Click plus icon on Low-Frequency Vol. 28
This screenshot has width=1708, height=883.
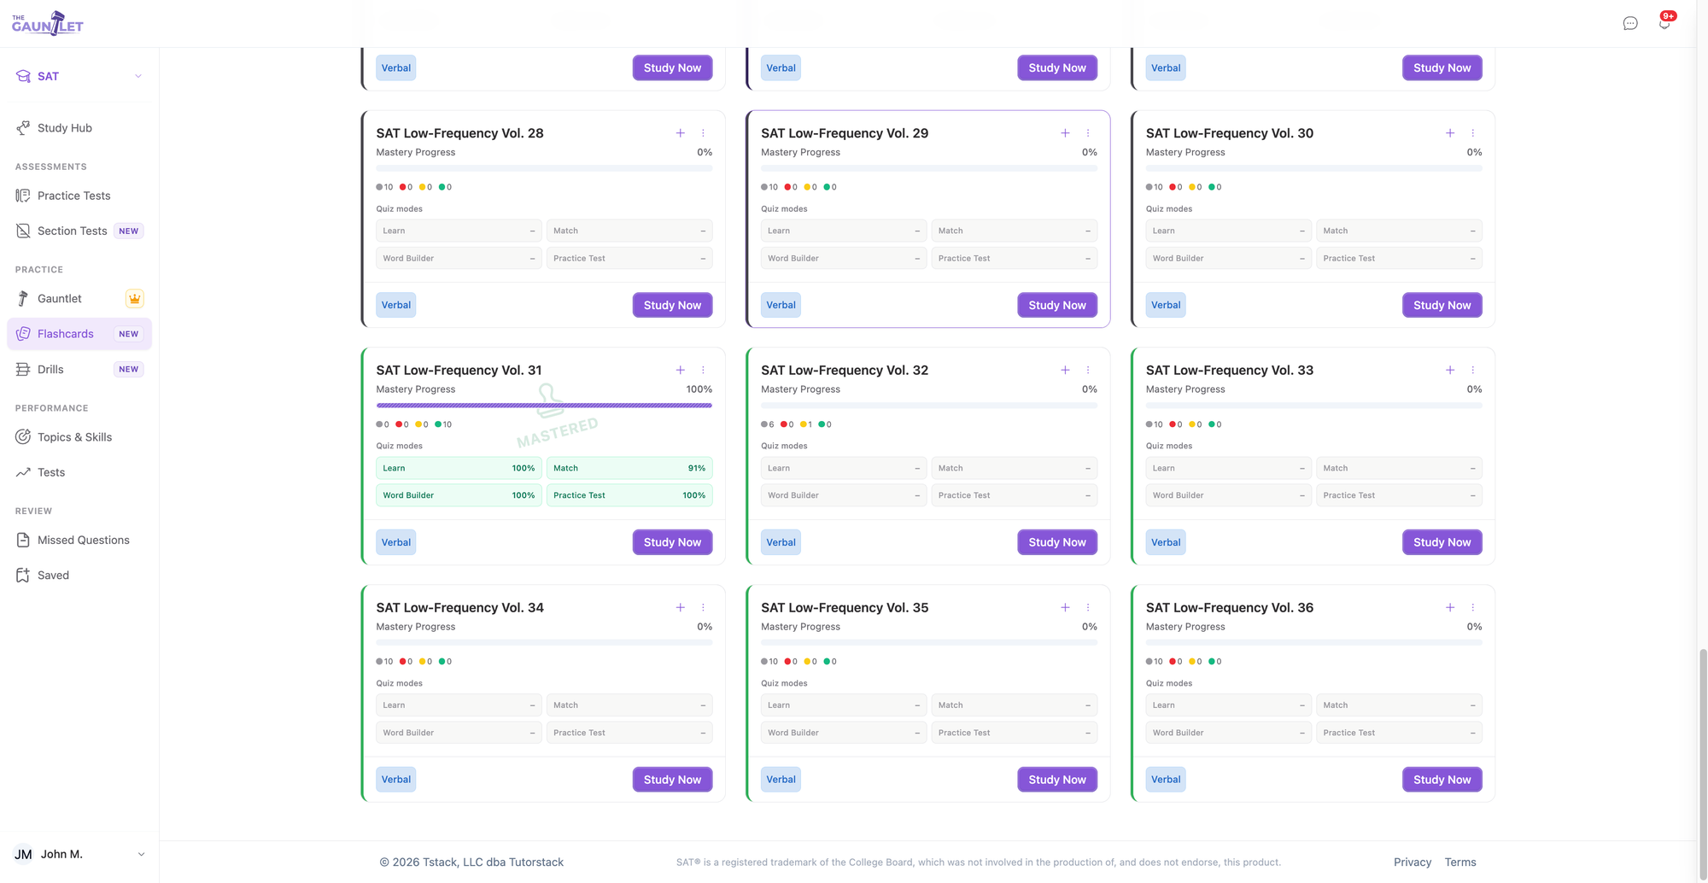(x=681, y=133)
